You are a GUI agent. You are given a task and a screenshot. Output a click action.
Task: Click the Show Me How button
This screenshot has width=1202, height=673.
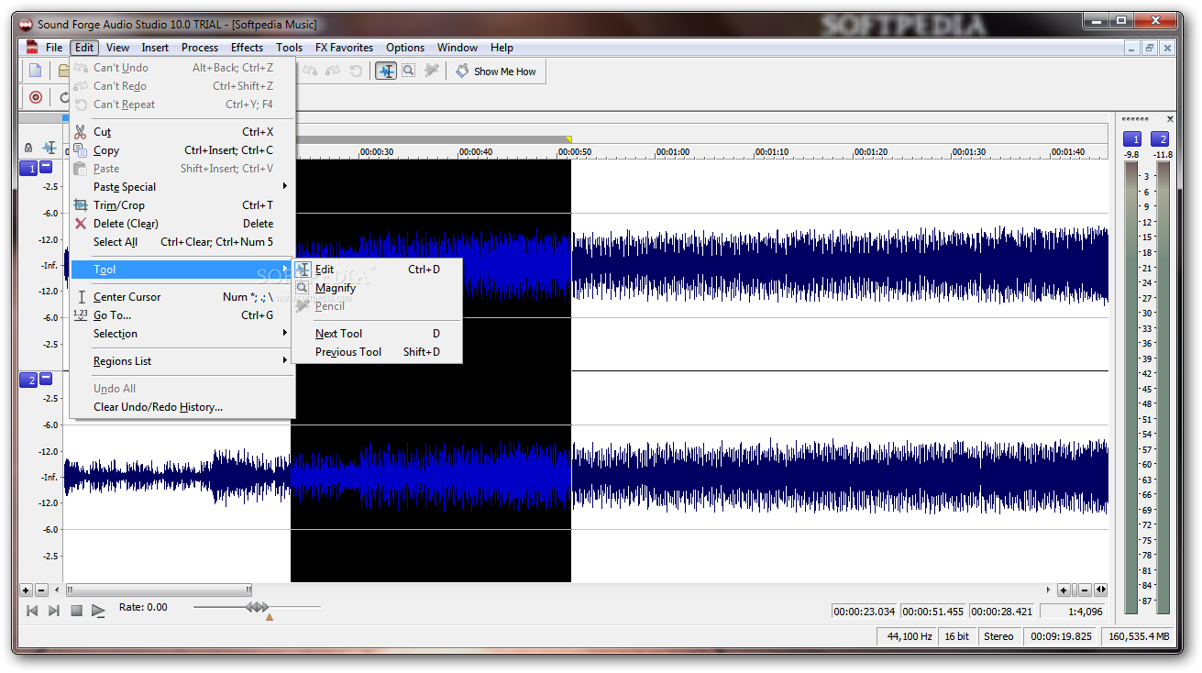tap(496, 71)
